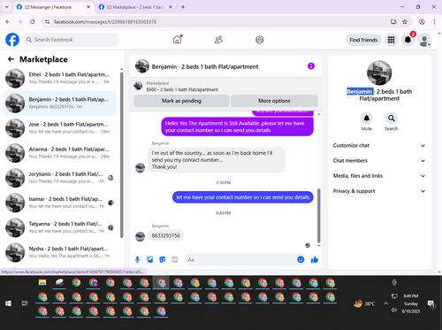Open Ethel's 2 beds conversation
The height and width of the screenshot is (330, 442).
59,78
